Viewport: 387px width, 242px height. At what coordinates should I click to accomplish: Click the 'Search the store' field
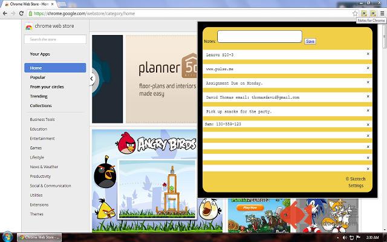click(55, 39)
